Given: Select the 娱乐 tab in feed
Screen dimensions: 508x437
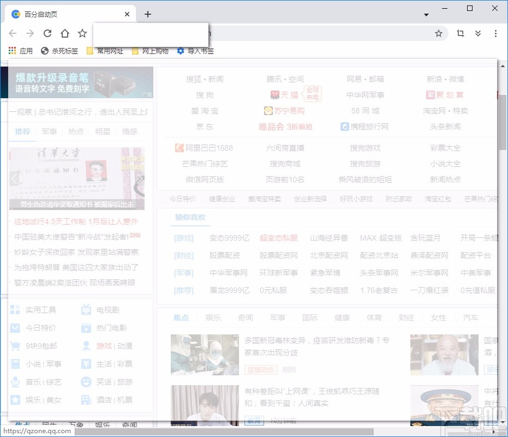Looking at the screenshot, I should click(213, 318).
